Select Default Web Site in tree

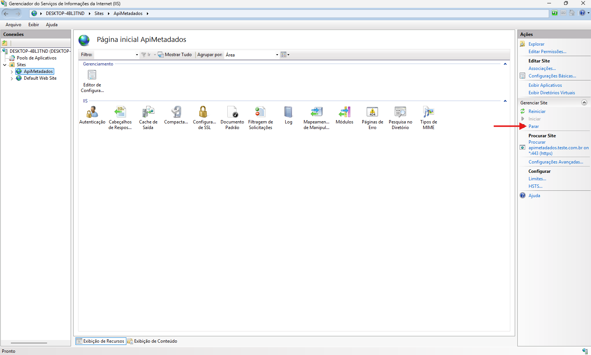point(40,78)
